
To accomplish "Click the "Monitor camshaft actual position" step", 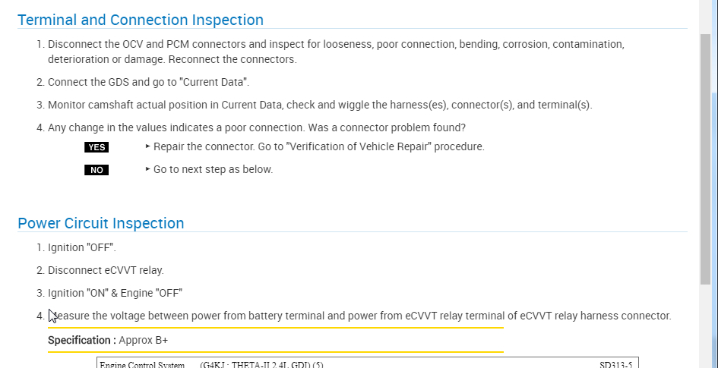I will 319,105.
